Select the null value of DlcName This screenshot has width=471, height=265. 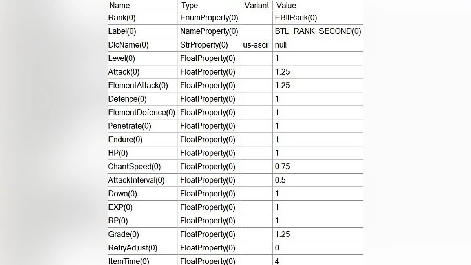[281, 45]
